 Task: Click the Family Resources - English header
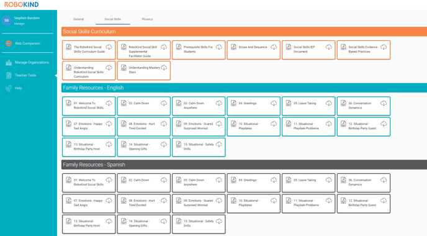244,88
